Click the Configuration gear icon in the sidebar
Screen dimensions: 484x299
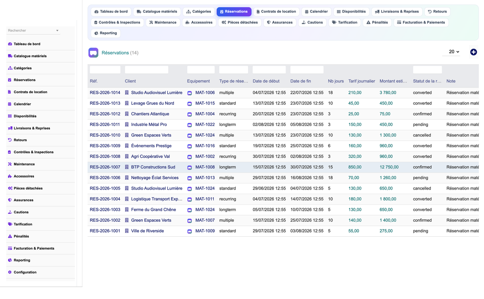tap(10, 272)
